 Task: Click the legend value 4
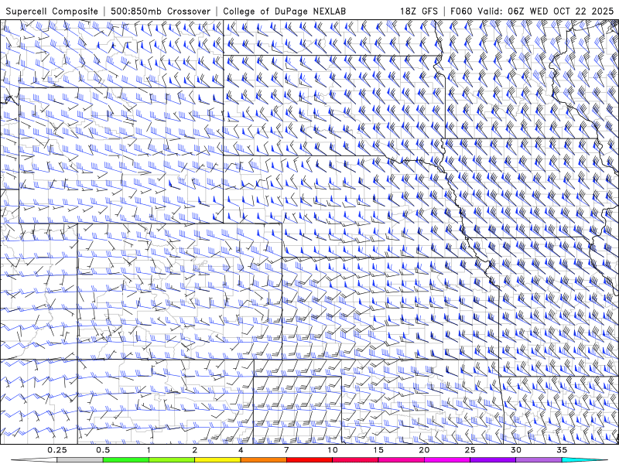[241, 450]
